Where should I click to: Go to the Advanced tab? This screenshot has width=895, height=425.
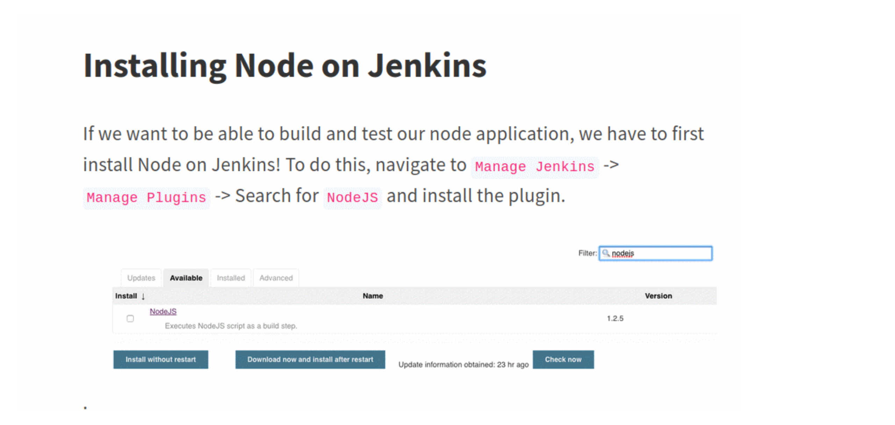pyautogui.click(x=276, y=278)
